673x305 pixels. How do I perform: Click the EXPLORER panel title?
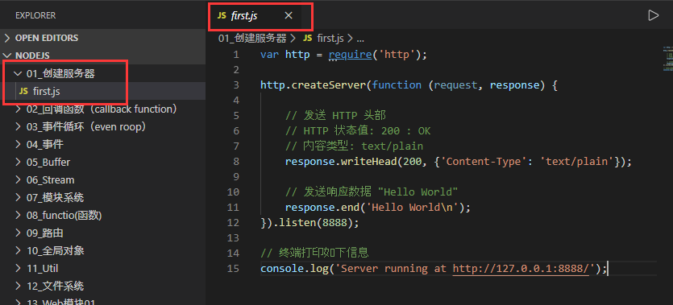(x=35, y=15)
